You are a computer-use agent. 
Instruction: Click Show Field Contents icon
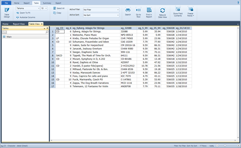pos(178,10)
